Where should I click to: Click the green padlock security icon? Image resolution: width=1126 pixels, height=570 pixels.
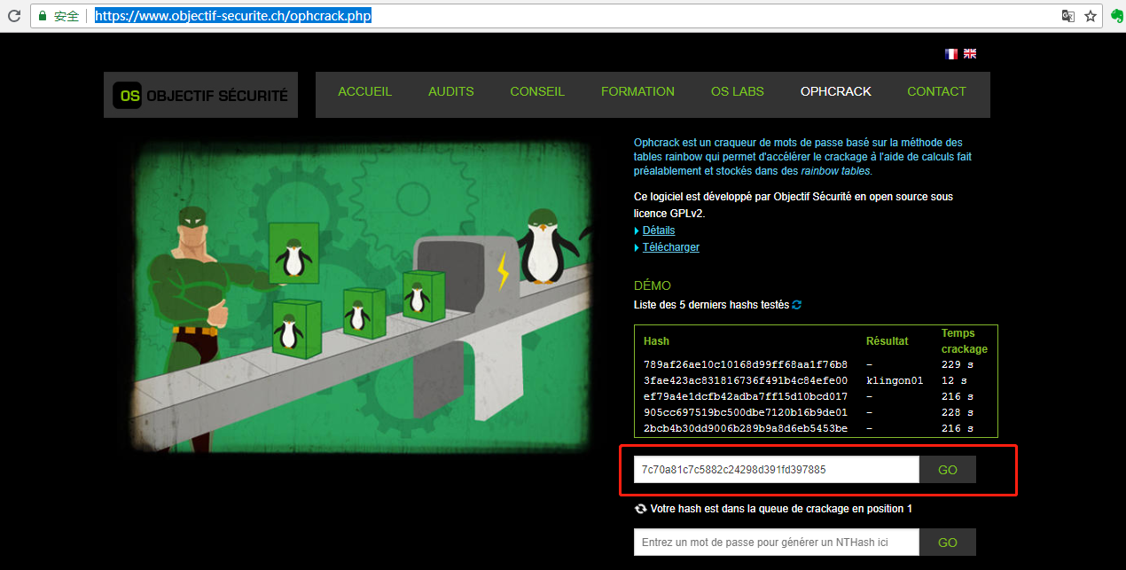pos(42,16)
